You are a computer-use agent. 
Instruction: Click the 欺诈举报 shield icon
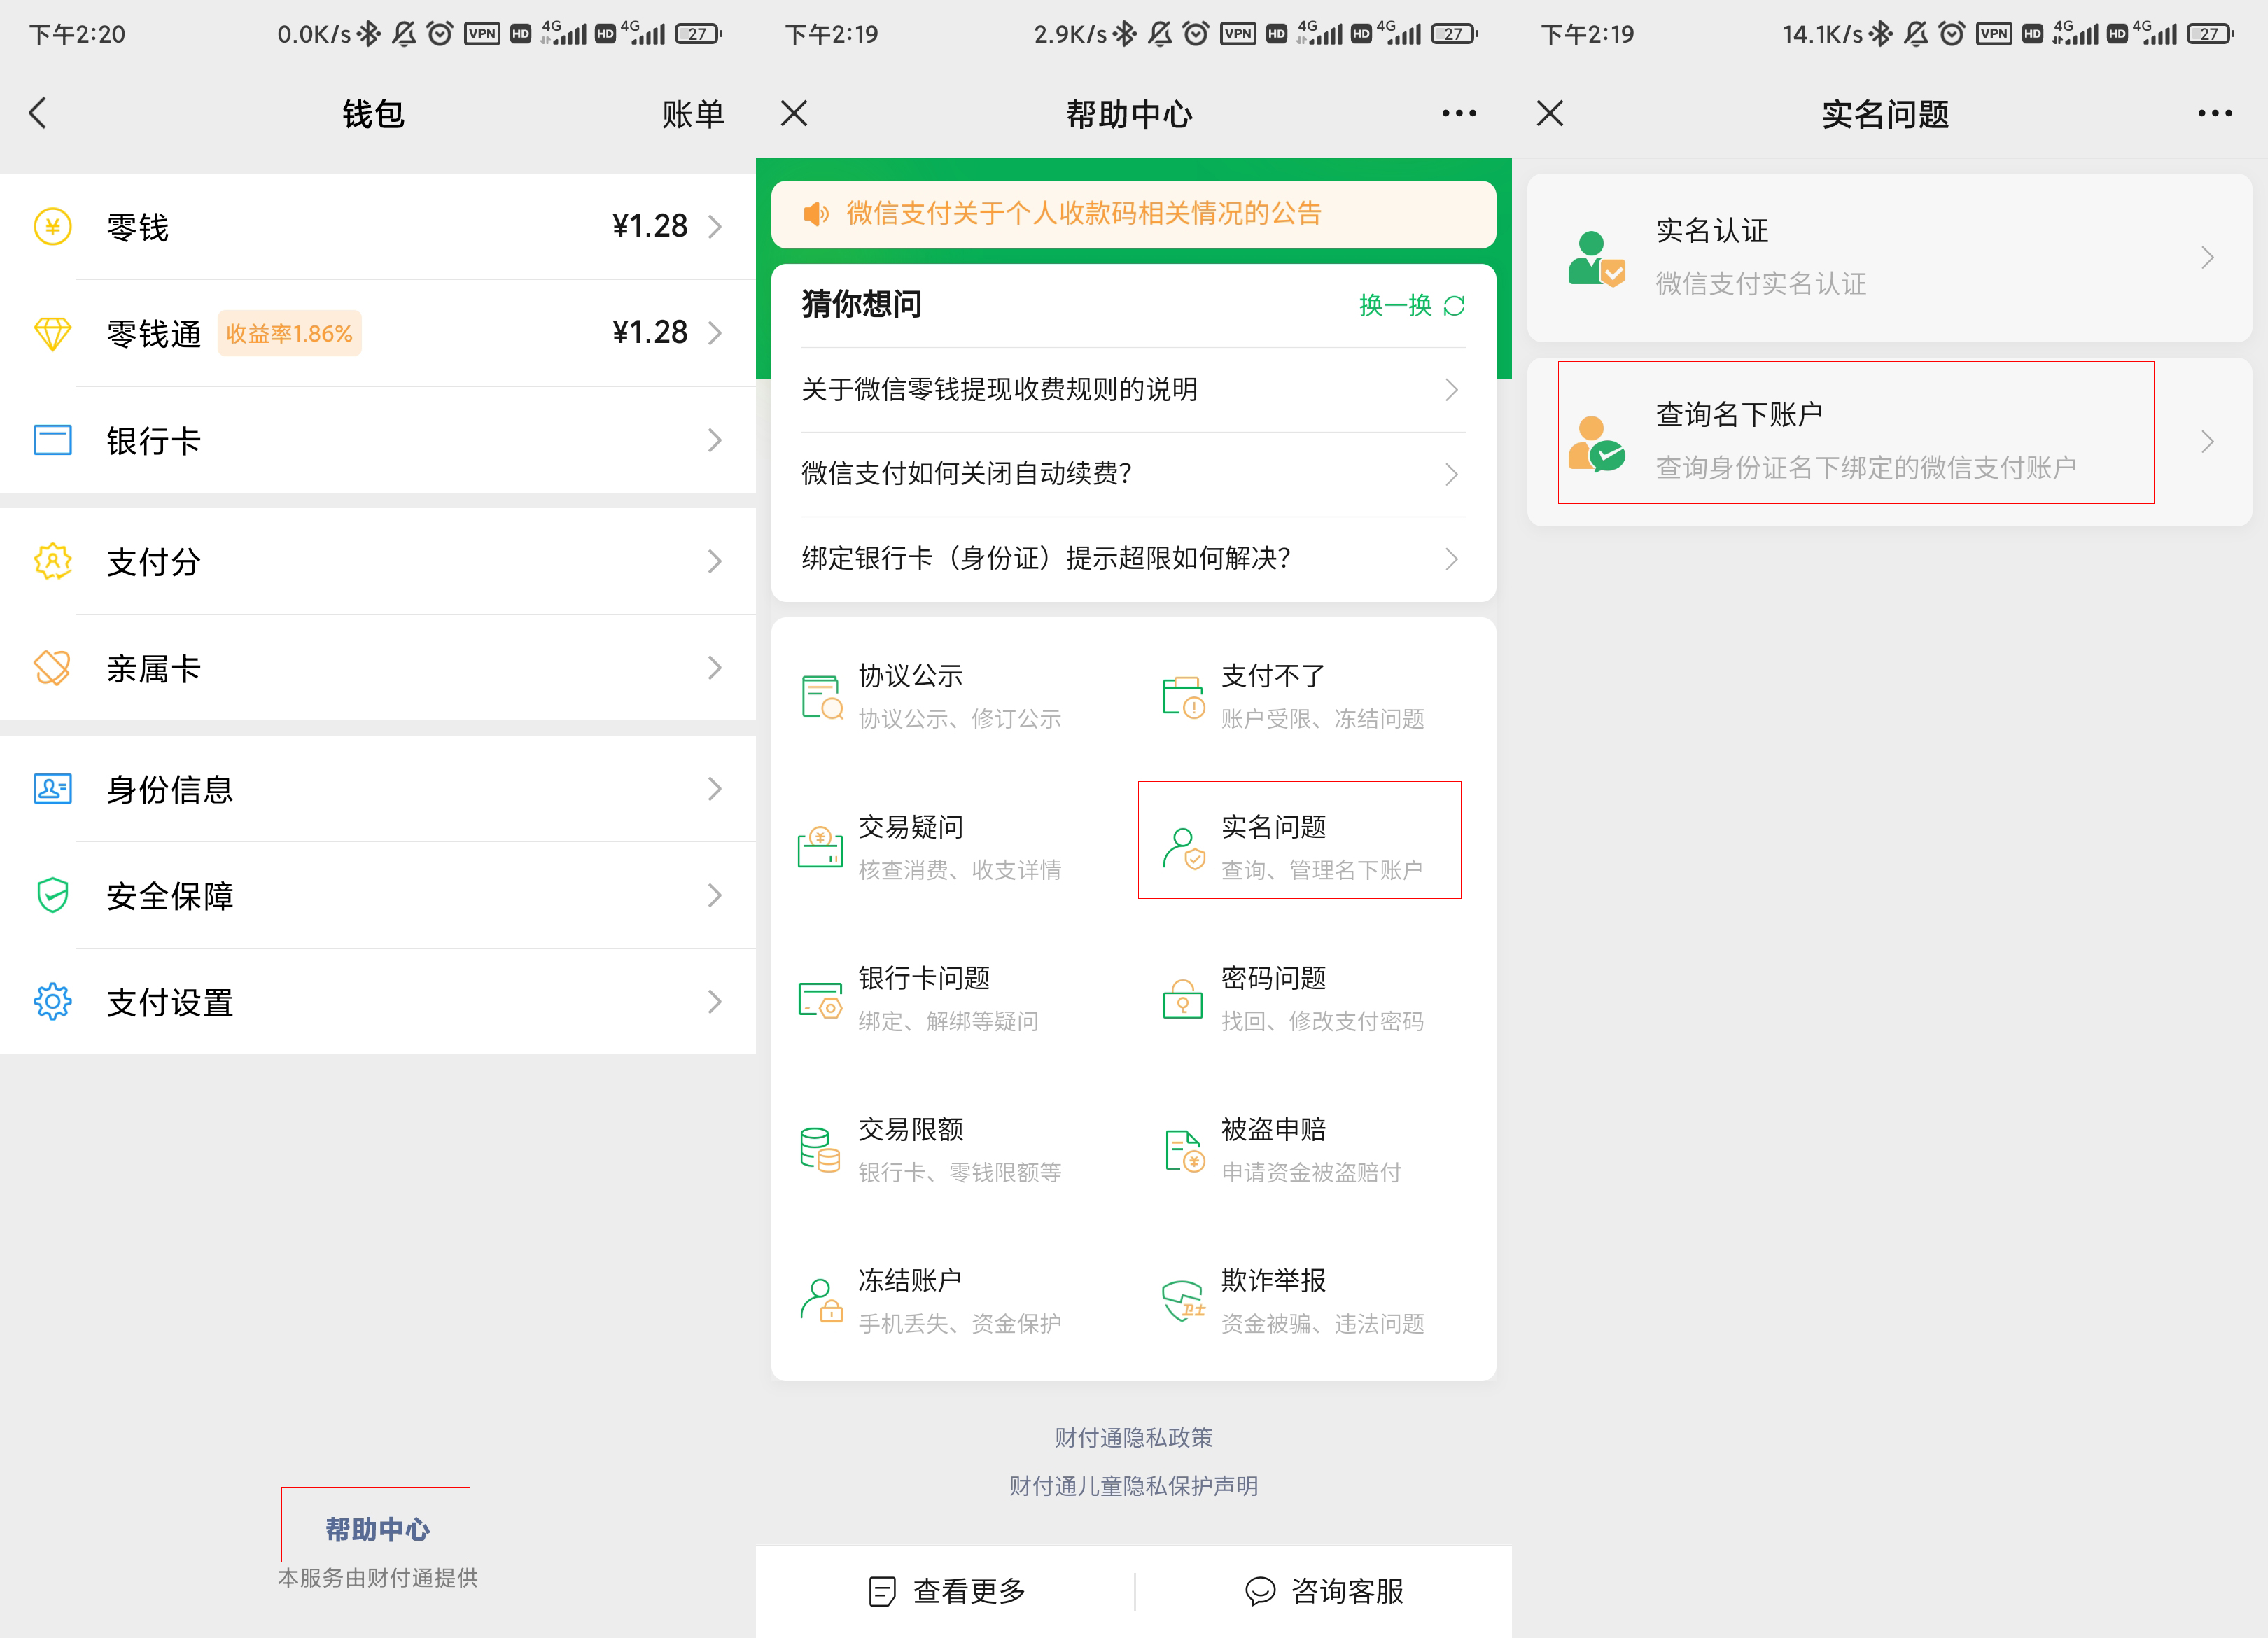click(x=1184, y=1300)
